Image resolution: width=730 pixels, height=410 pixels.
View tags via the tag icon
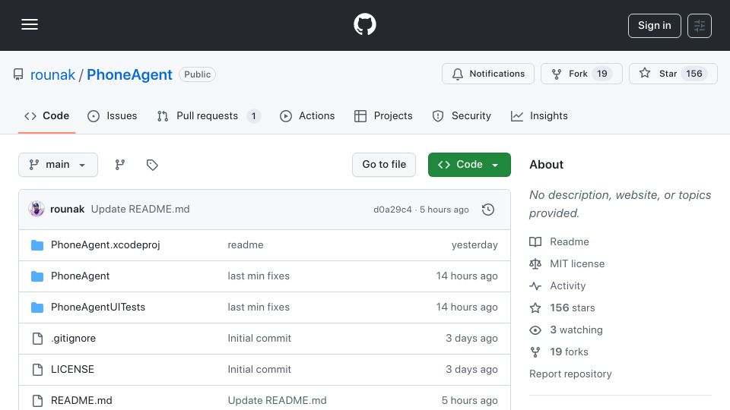152,165
